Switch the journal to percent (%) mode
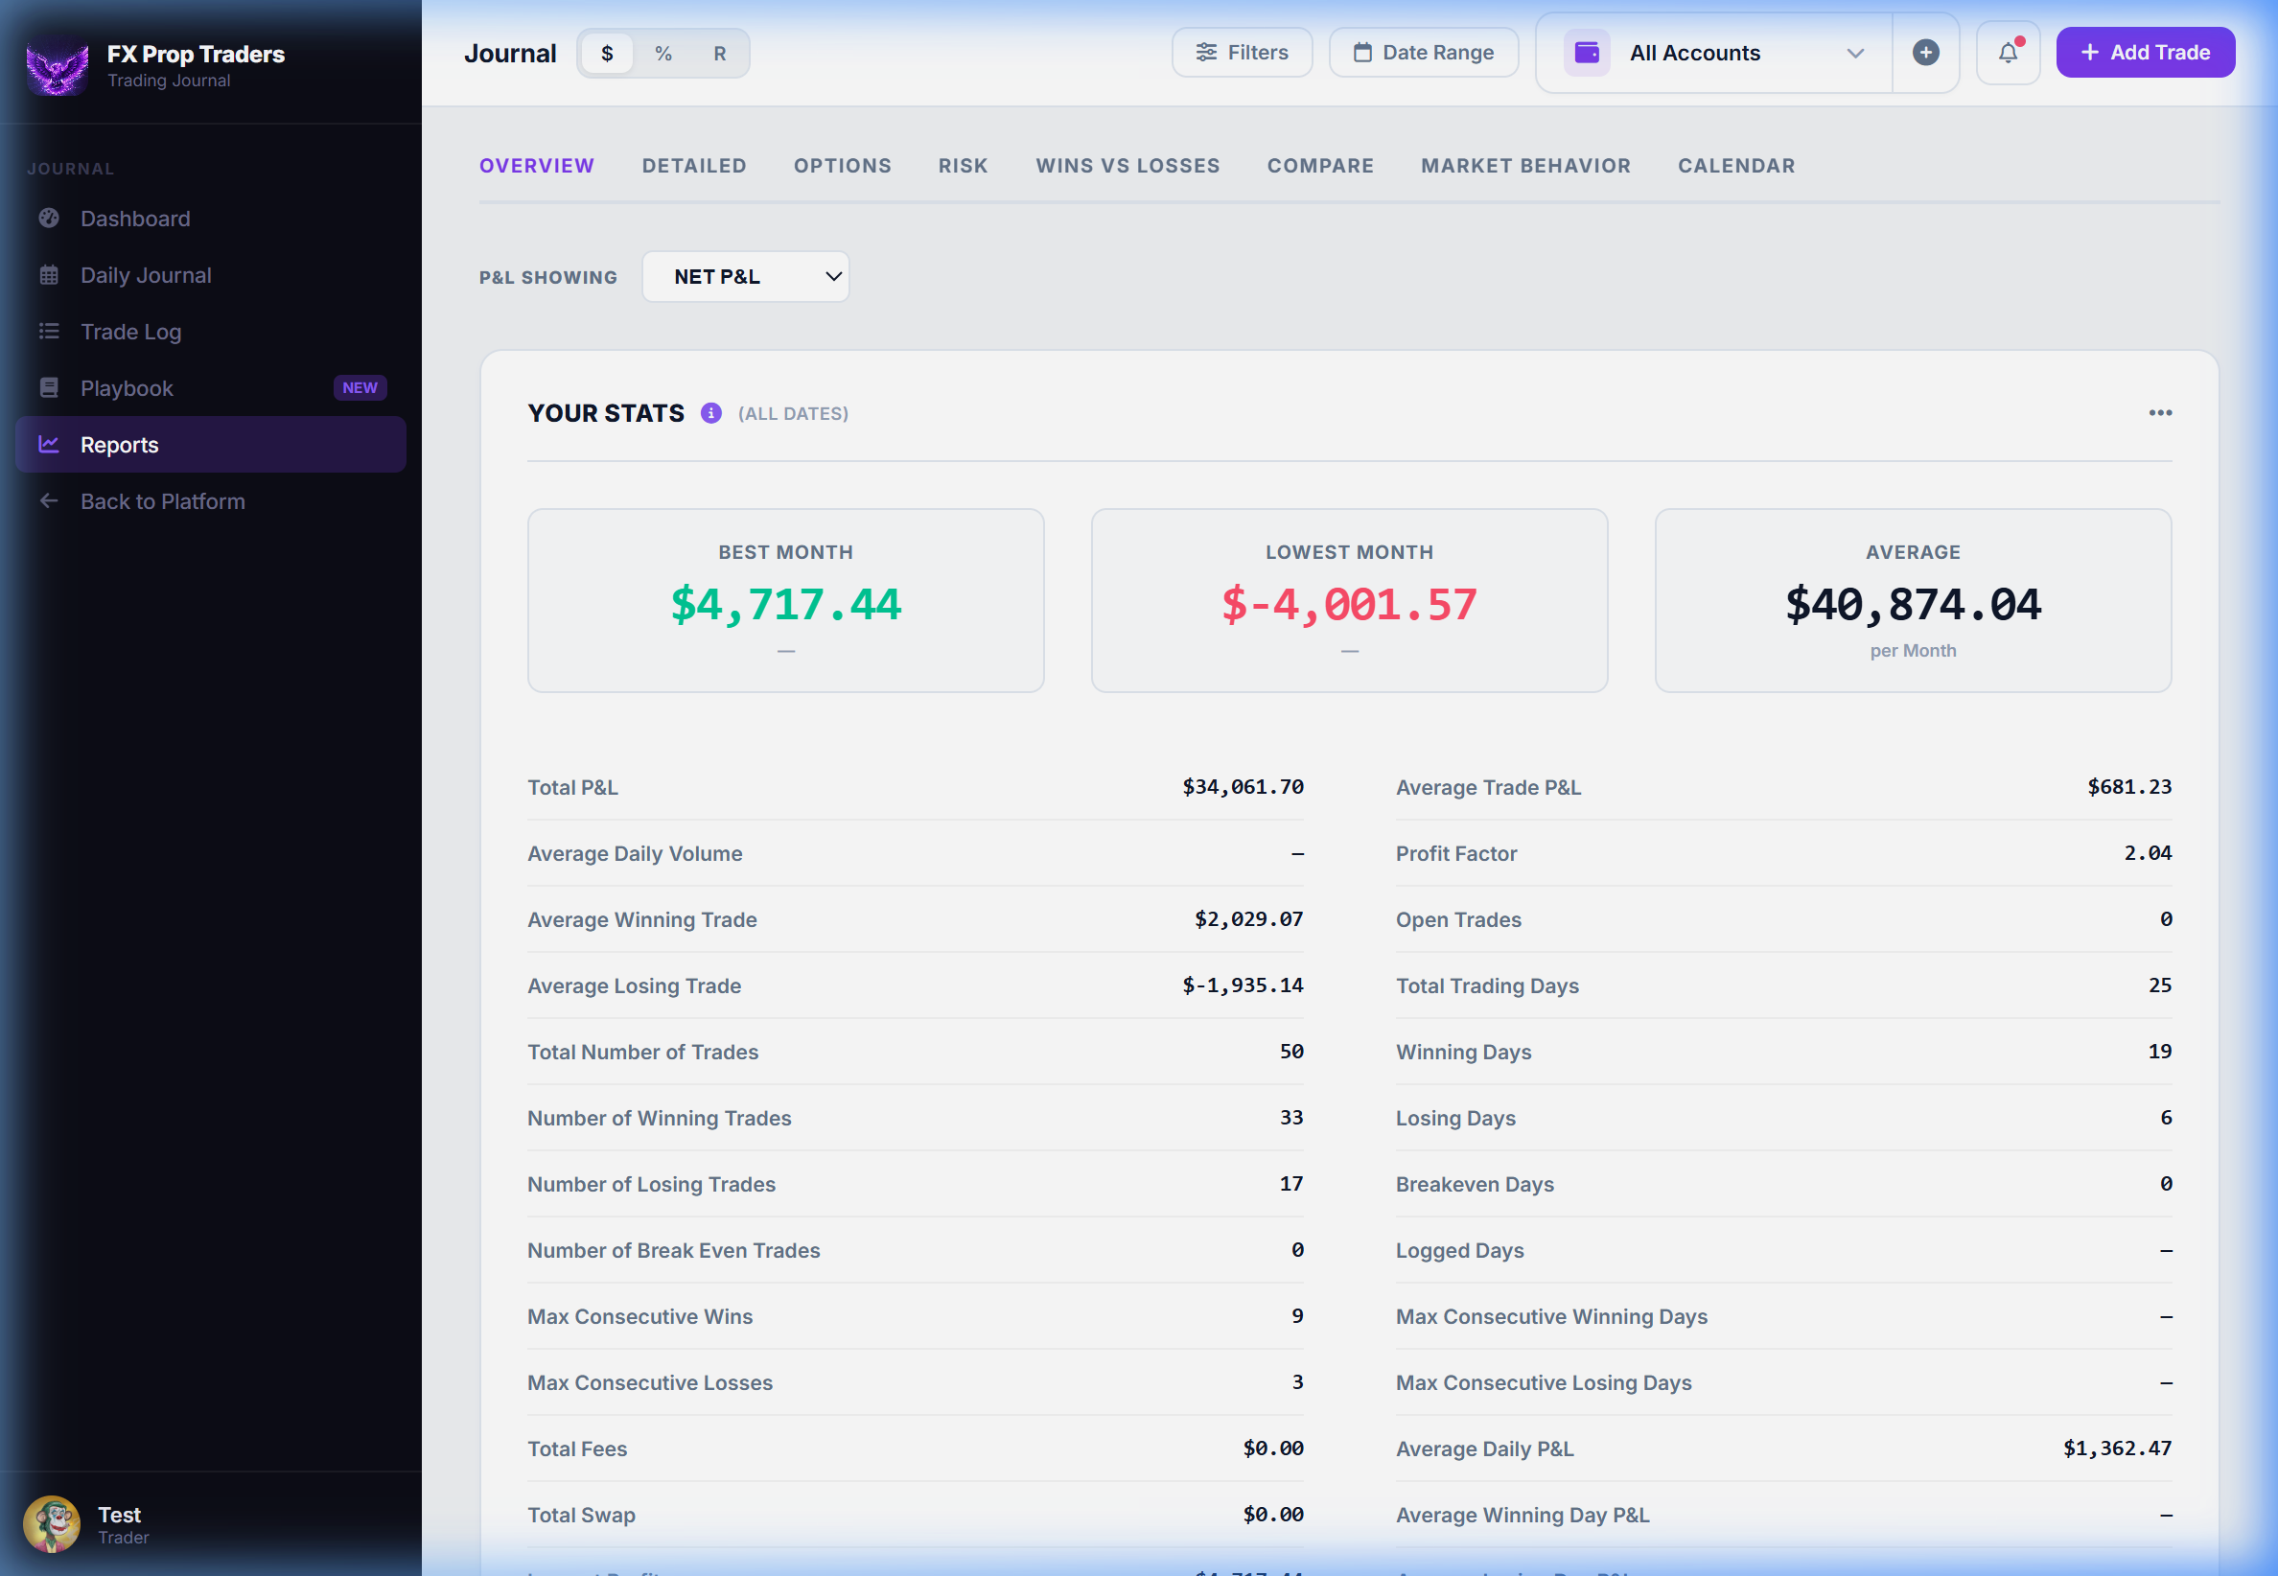Viewport: 2278px width, 1576px height. 663,54
